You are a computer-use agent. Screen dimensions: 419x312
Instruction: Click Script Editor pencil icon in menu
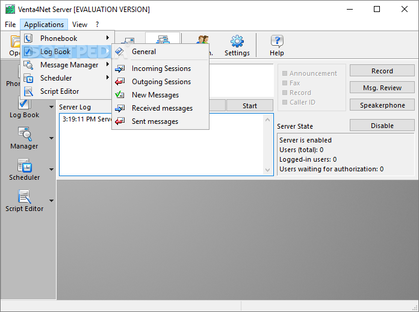click(28, 91)
